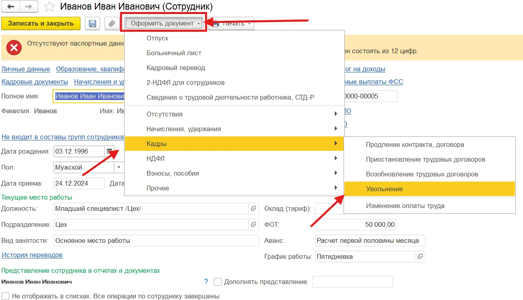Expand the Пол dropdown list
Image resolution: width=523 pixels, height=300 pixels.
119,168
